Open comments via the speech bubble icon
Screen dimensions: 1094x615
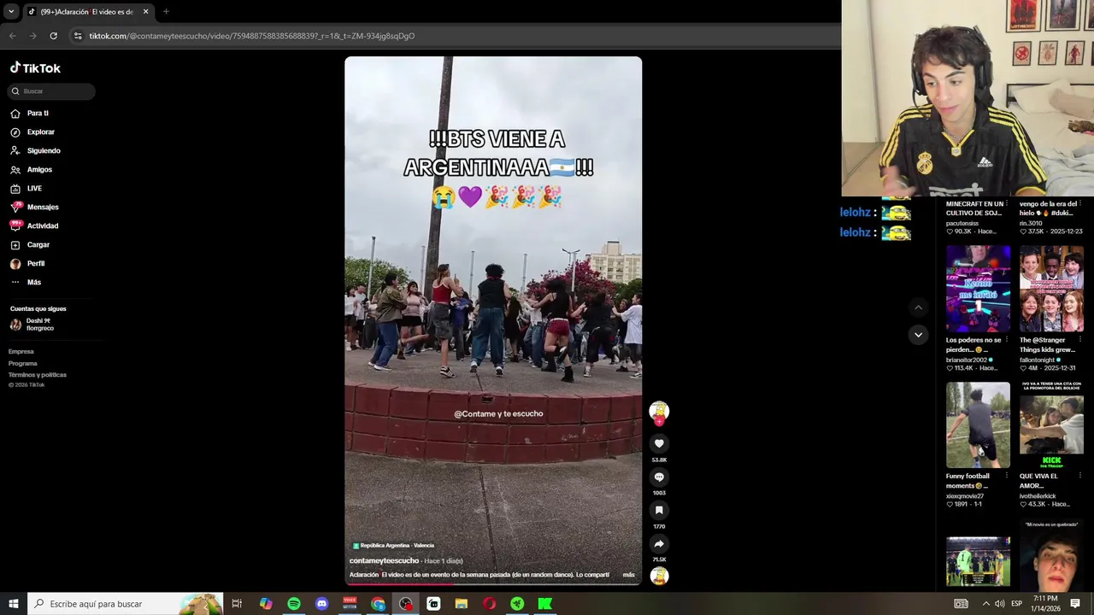(x=659, y=477)
